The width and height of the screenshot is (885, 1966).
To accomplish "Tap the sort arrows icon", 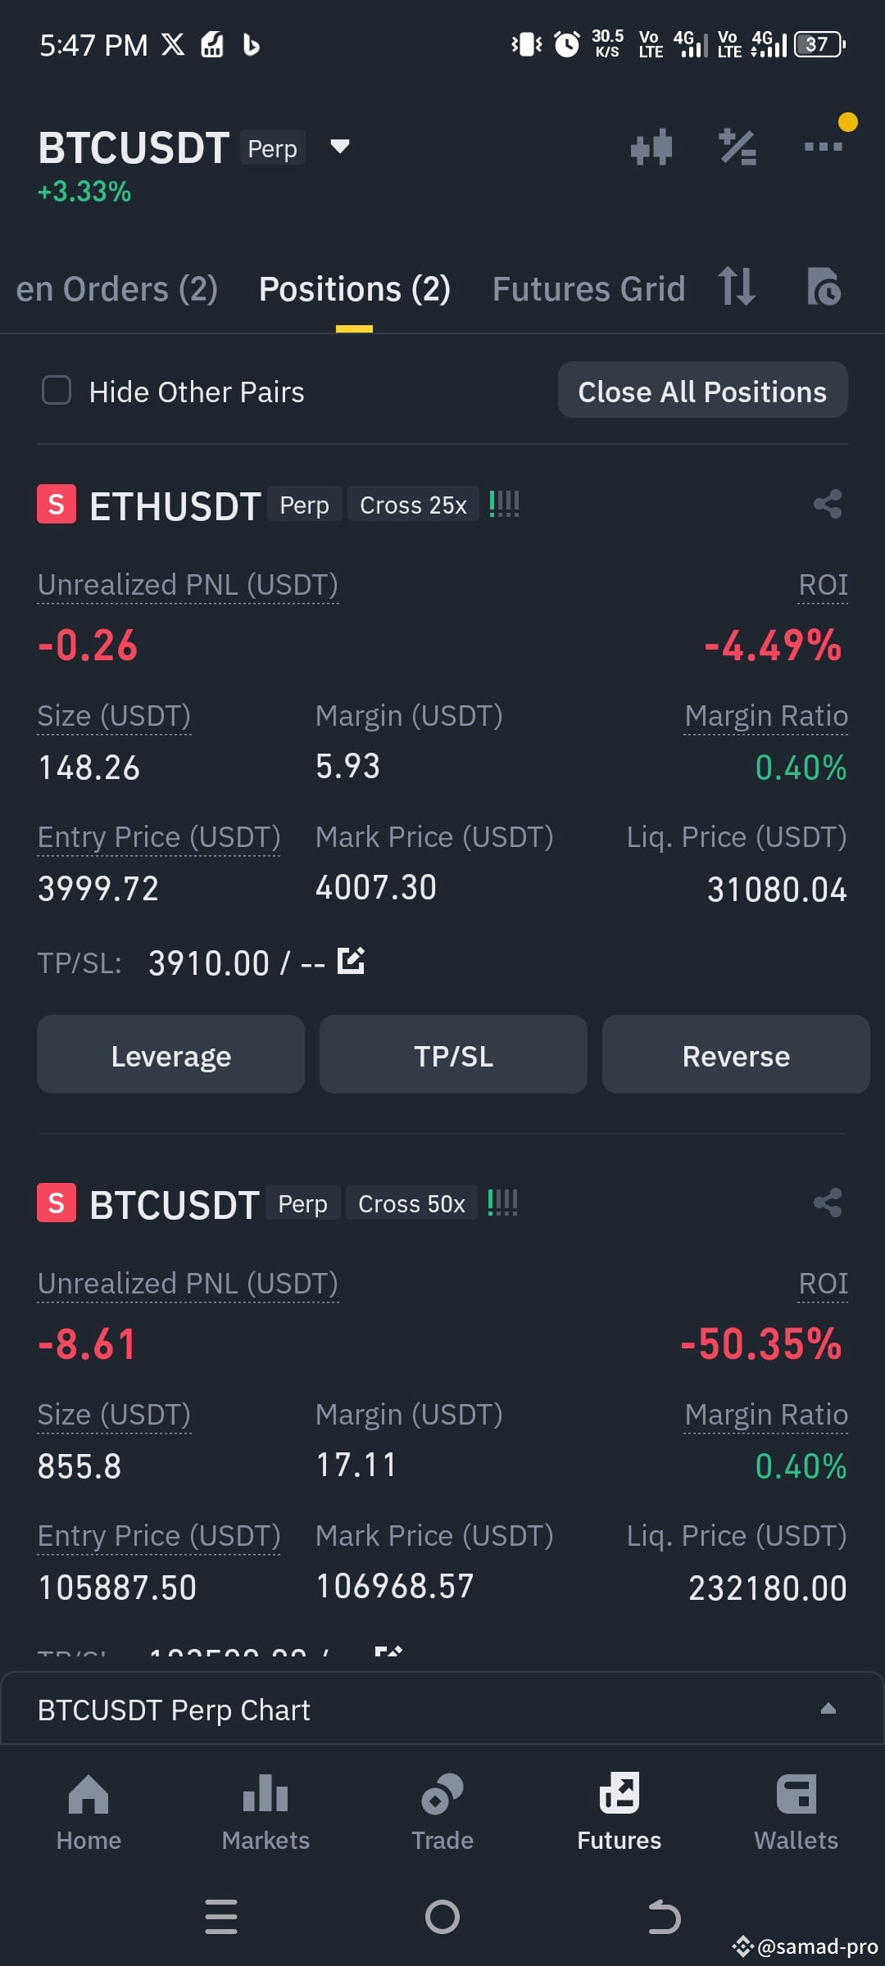I will (x=736, y=287).
